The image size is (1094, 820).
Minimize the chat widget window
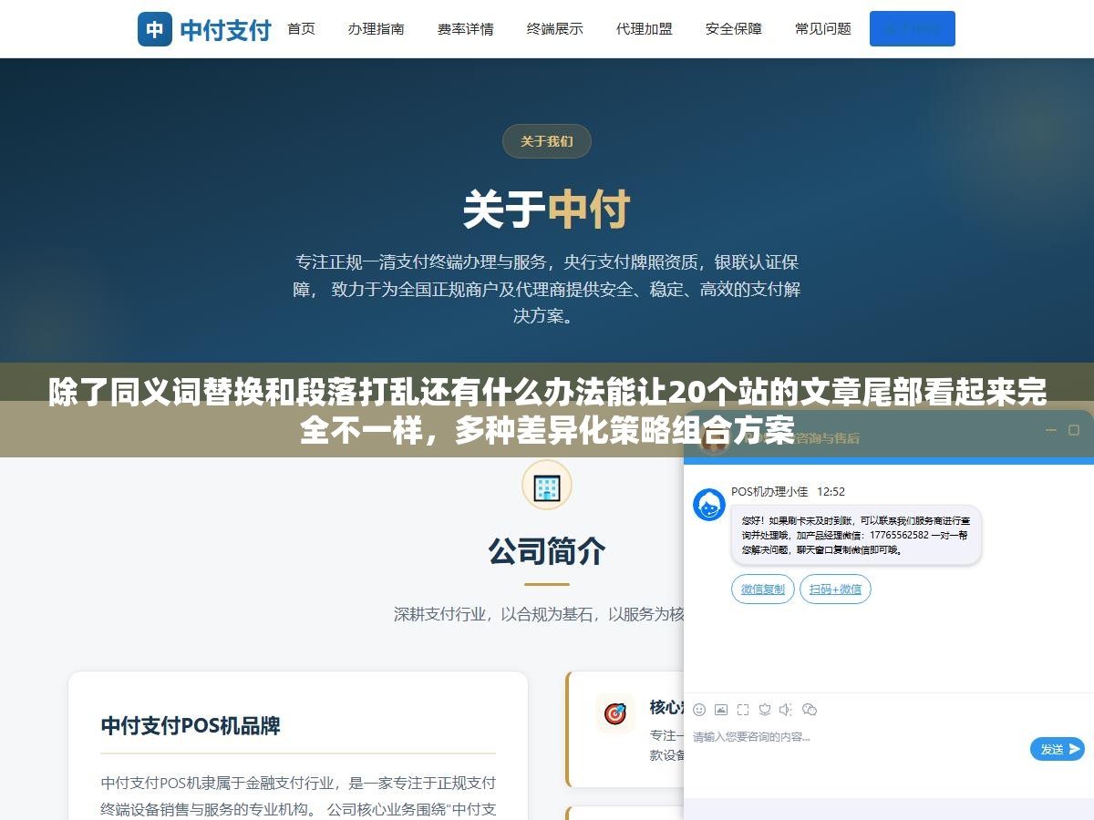pyautogui.click(x=1049, y=430)
